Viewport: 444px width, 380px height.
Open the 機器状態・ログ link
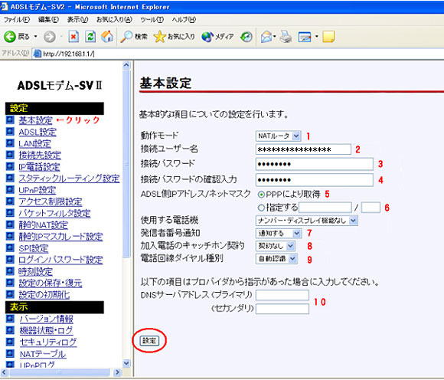pyautogui.click(x=47, y=330)
